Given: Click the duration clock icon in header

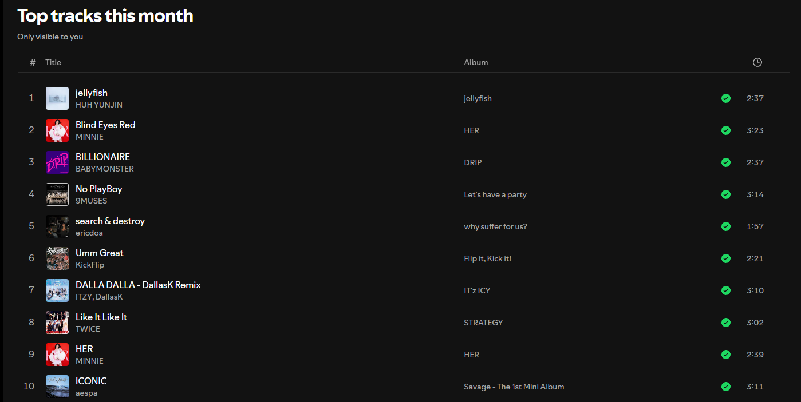Looking at the screenshot, I should point(757,62).
